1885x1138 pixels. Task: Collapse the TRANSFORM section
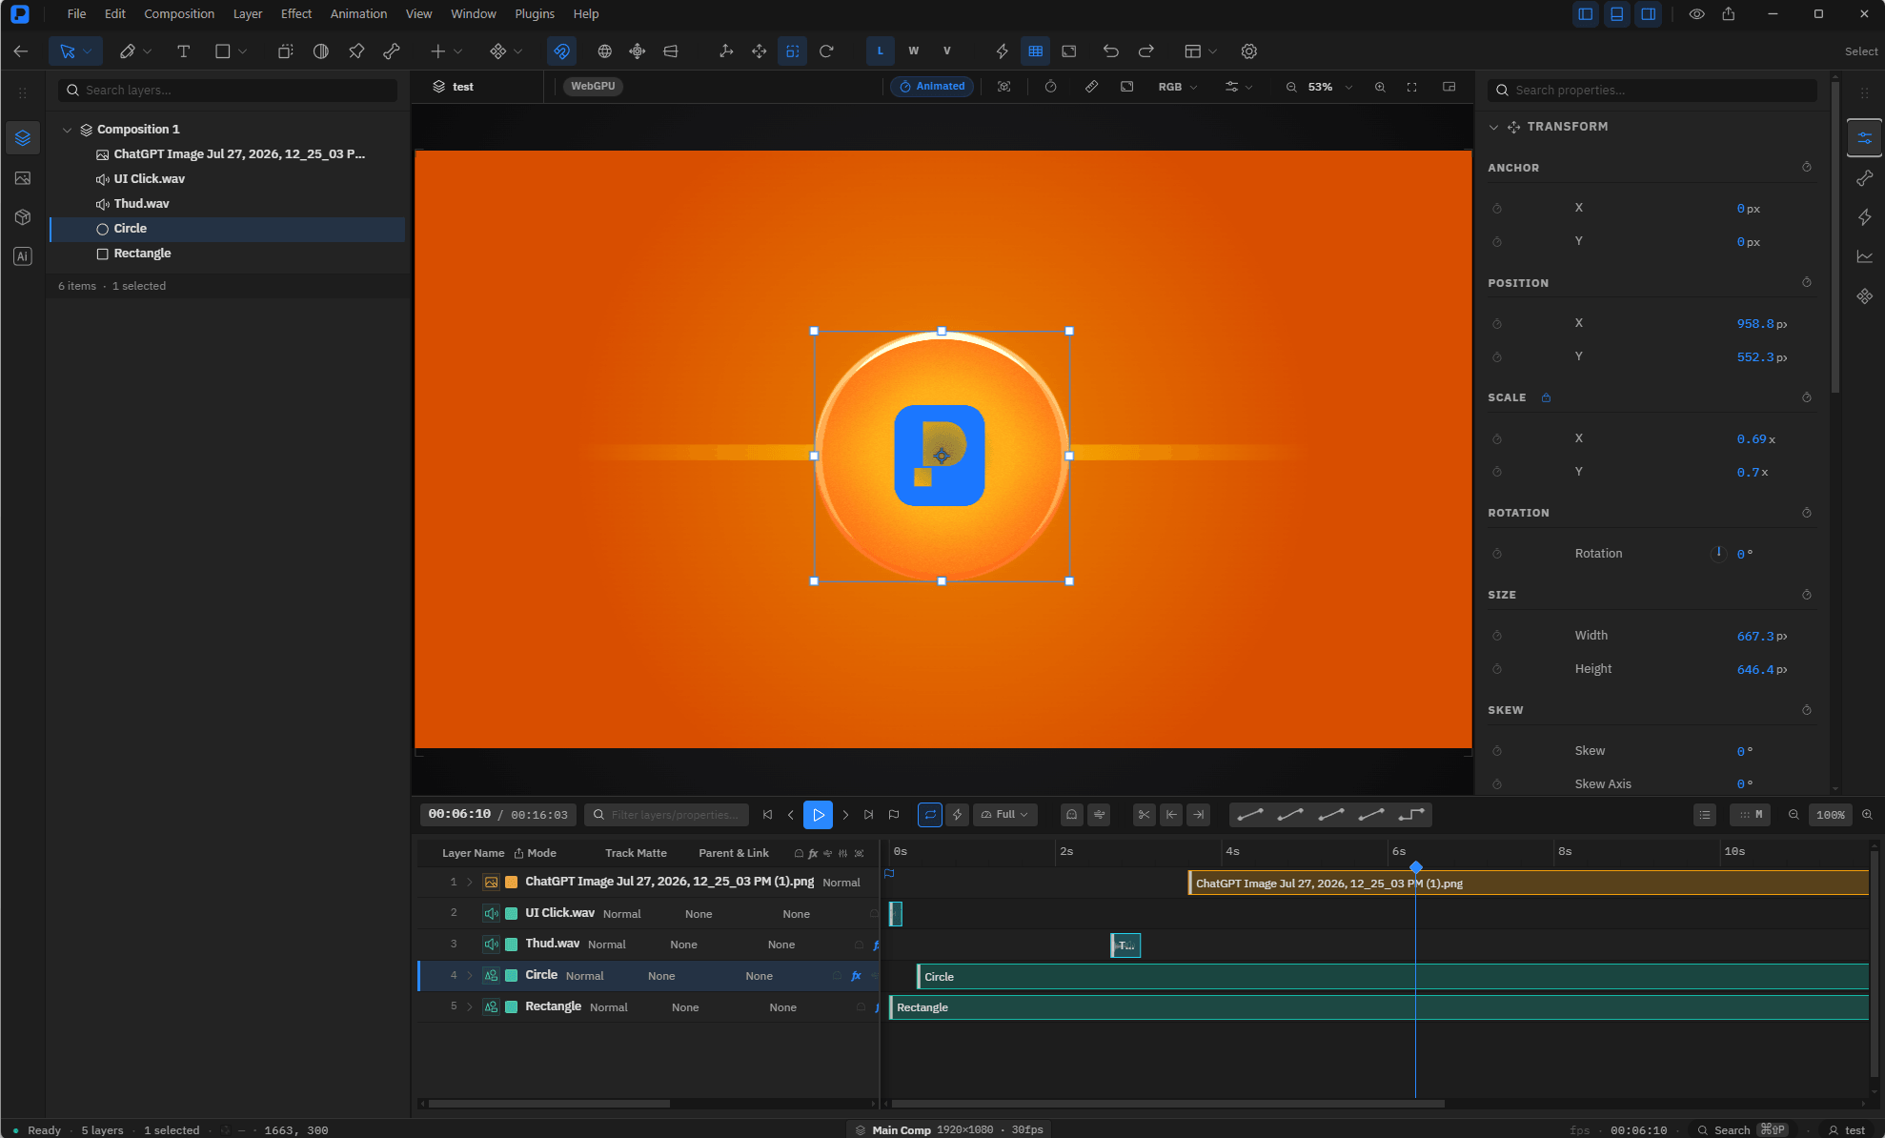[x=1493, y=127]
